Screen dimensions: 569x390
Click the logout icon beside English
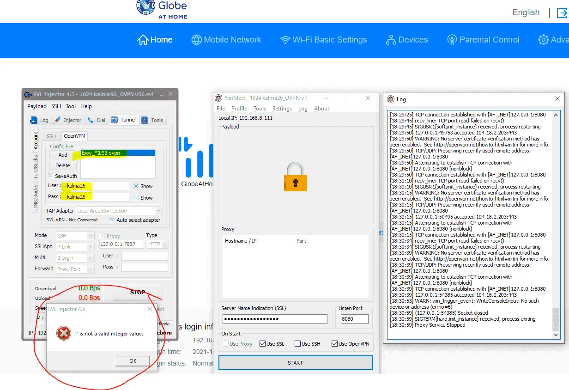[562, 12]
